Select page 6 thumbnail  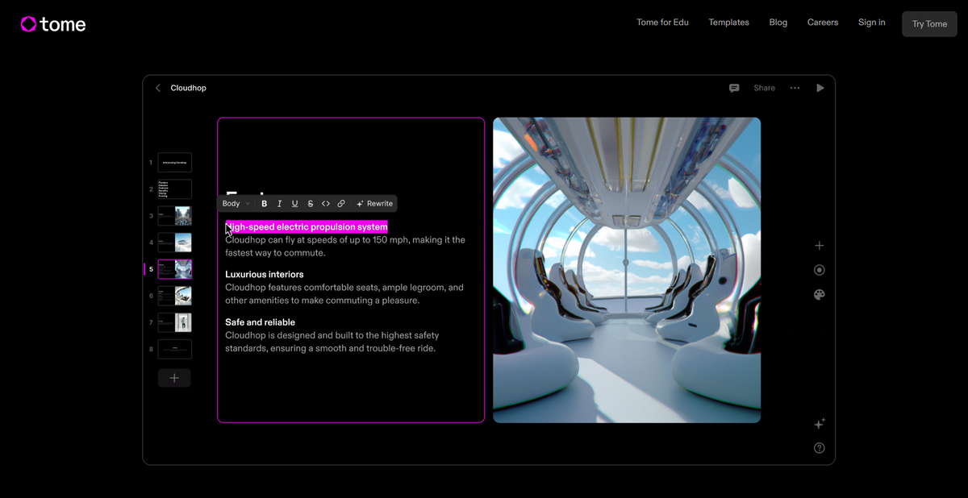(175, 296)
